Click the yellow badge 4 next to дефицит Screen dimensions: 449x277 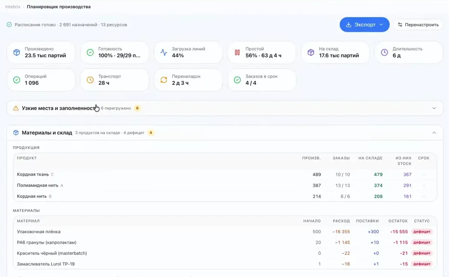coord(151,133)
